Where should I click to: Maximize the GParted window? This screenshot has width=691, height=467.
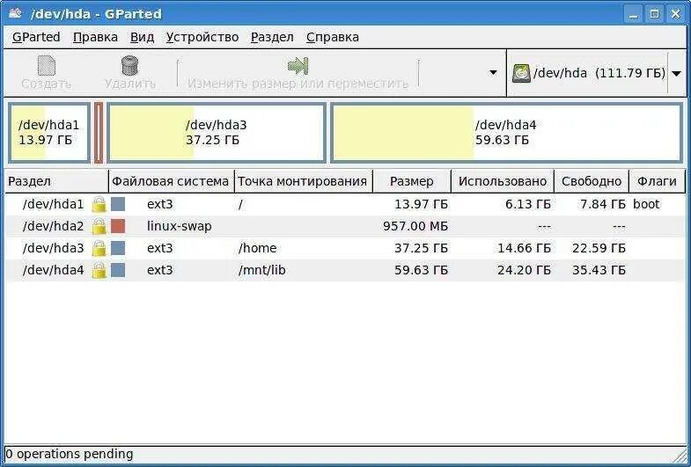(x=654, y=15)
